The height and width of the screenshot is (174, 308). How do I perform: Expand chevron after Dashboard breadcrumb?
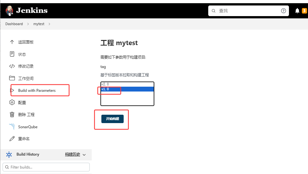(x=28, y=24)
